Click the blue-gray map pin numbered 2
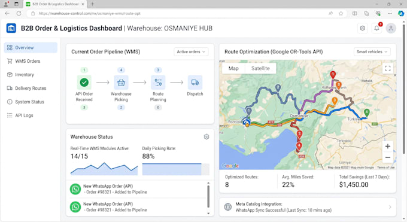Screen dimensions: 407x222 278,87
